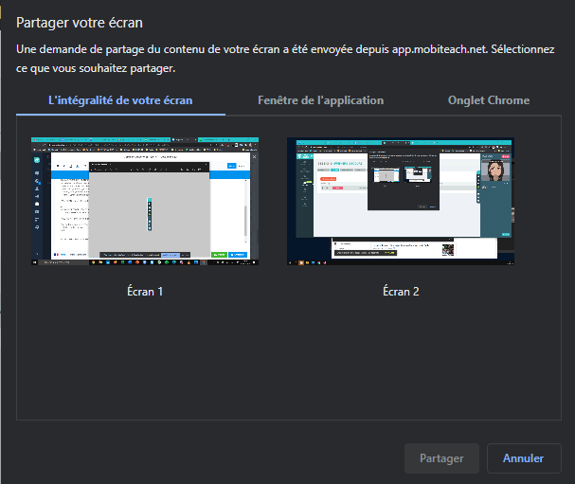Click the Partager votre écran dialog title
Image resolution: width=575 pixels, height=484 pixels.
pyautogui.click(x=80, y=23)
